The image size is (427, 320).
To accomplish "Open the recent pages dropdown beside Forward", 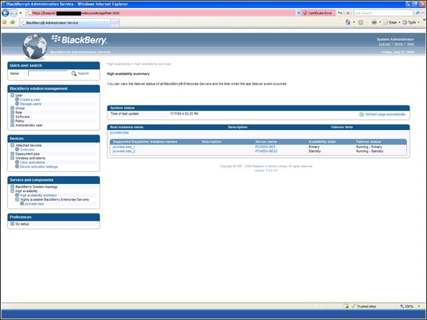I will [21, 13].
